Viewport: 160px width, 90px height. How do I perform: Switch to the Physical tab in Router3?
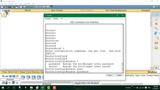point(48,18)
